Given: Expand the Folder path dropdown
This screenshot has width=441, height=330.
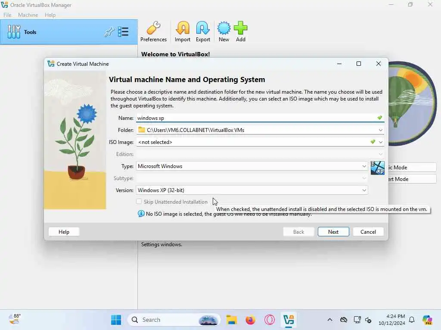Looking at the screenshot, I should (x=381, y=130).
